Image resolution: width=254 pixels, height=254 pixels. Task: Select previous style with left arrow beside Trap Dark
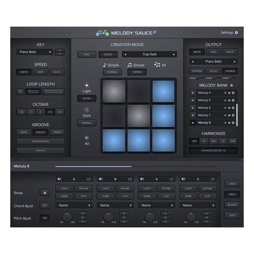[126, 55]
